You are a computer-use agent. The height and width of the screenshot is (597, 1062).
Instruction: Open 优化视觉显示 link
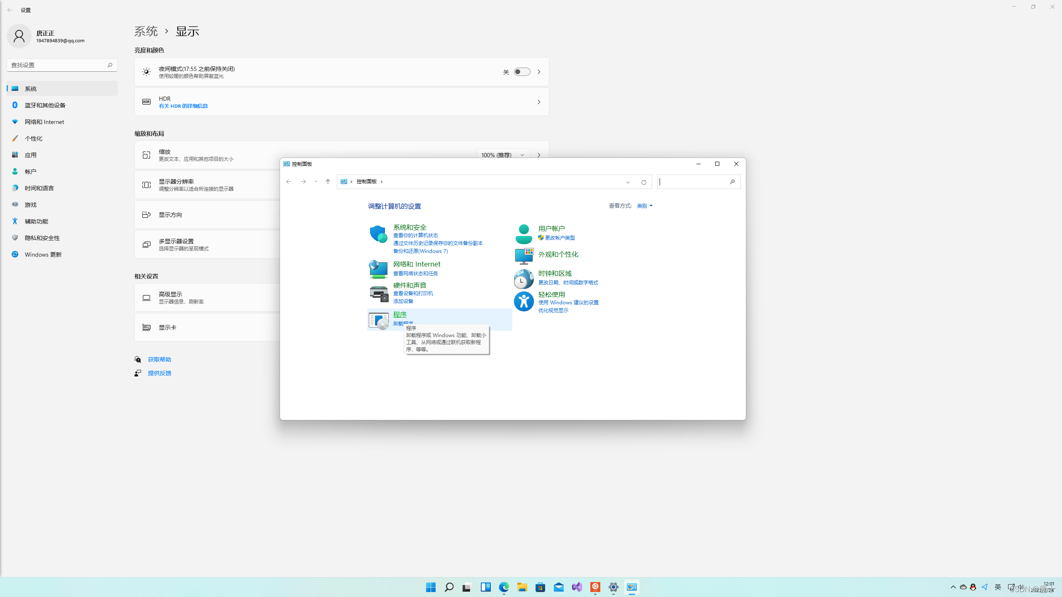(553, 311)
